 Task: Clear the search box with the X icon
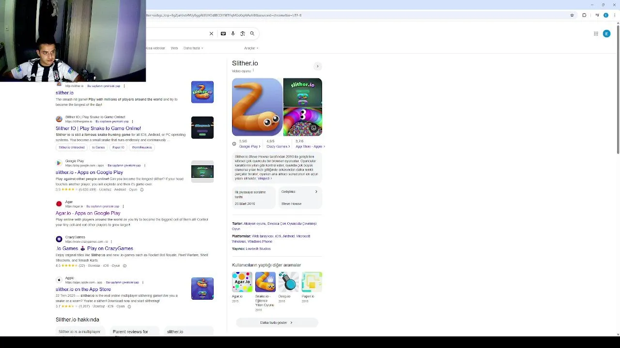[x=211, y=33]
